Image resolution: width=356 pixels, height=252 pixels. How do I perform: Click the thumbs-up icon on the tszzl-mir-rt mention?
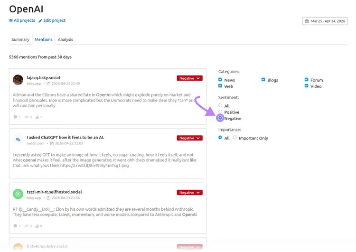click(37, 226)
